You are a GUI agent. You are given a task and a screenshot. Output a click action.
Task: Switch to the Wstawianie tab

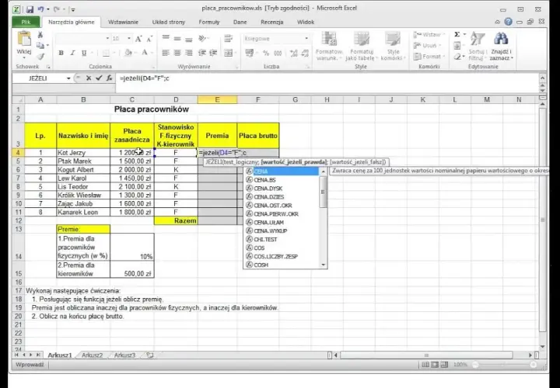click(x=123, y=22)
